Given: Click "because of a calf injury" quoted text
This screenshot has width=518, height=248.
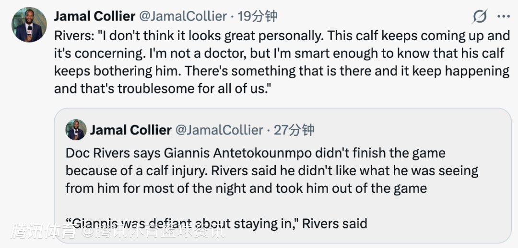Looking at the screenshot, I should (x=144, y=170).
